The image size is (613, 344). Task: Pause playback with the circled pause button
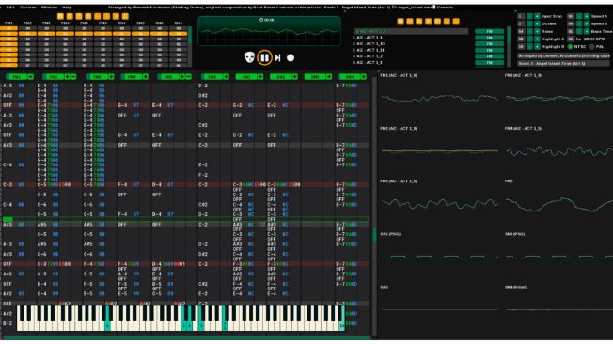tap(265, 58)
